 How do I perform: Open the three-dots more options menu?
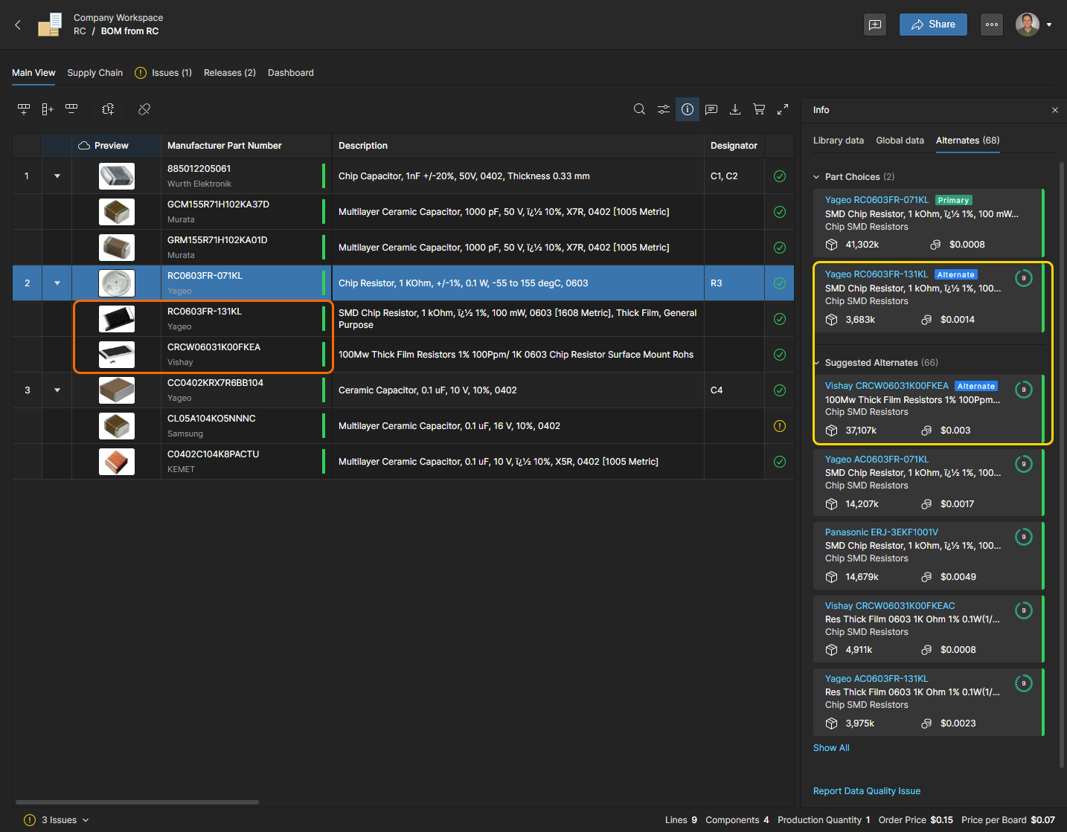tap(992, 25)
